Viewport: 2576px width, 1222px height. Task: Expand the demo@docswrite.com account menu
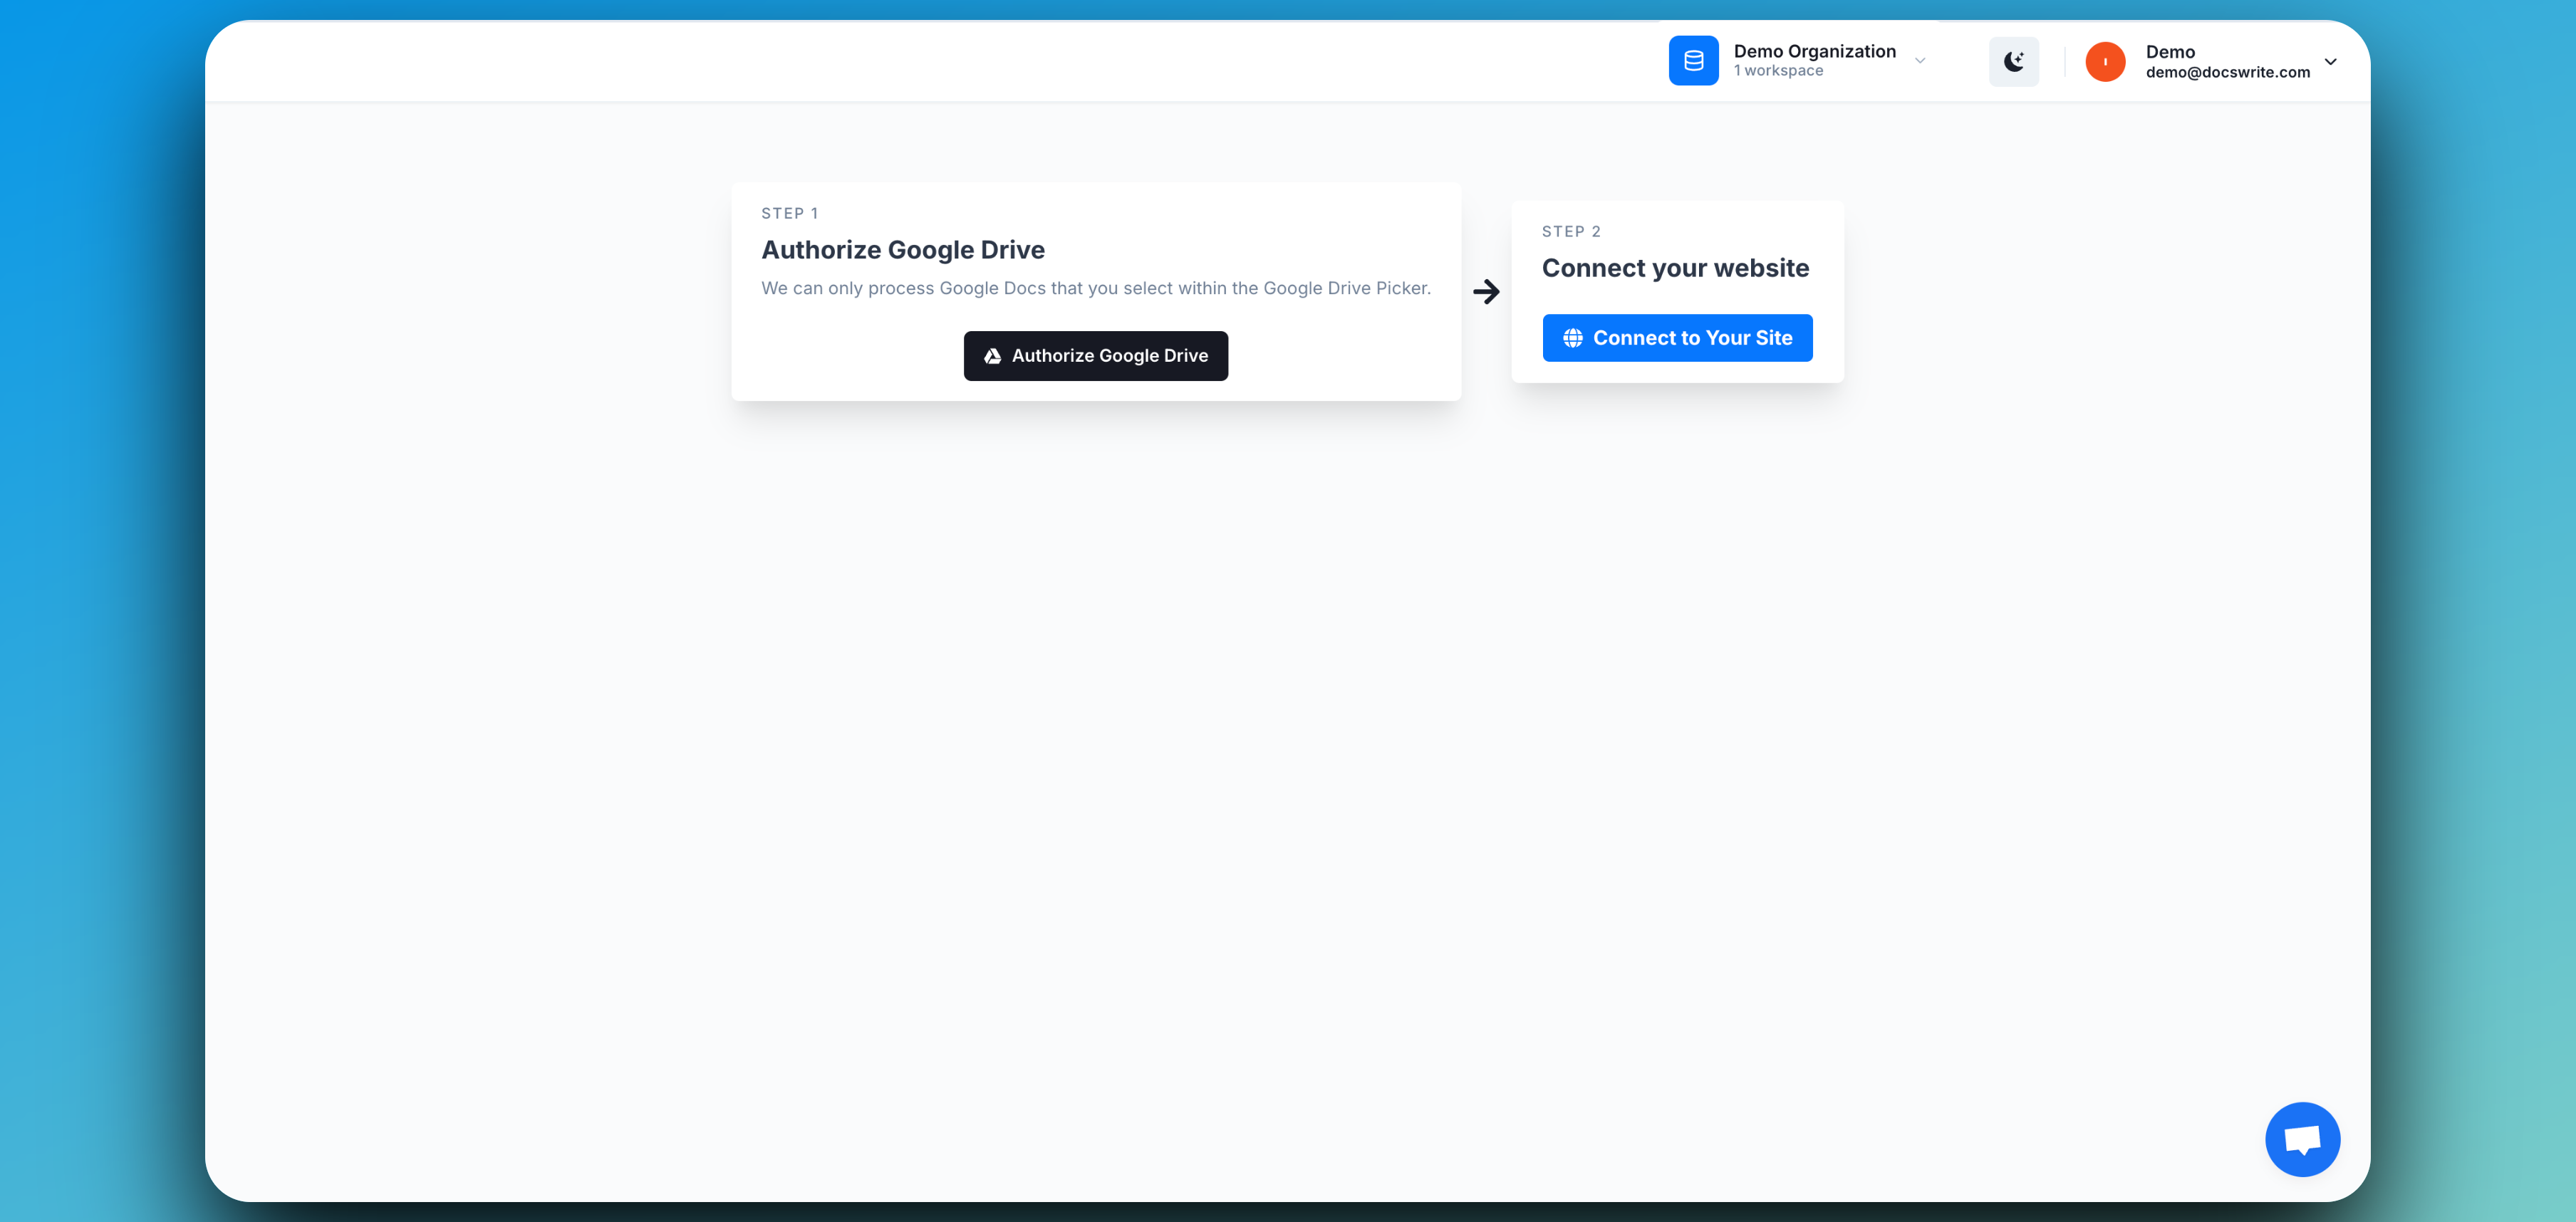(2330, 61)
